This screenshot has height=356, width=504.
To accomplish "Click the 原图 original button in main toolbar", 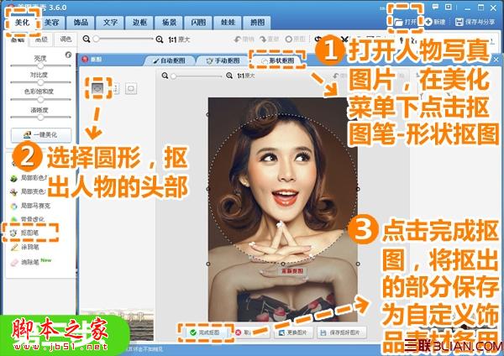I will [295, 39].
